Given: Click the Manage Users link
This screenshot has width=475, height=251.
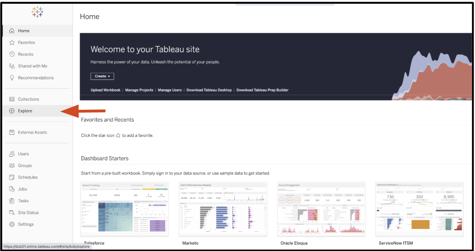Looking at the screenshot, I should coord(170,90).
